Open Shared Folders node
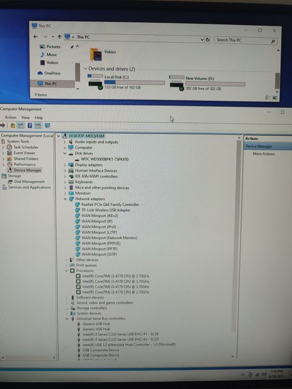This screenshot has height=389, width=292. [x=26, y=158]
